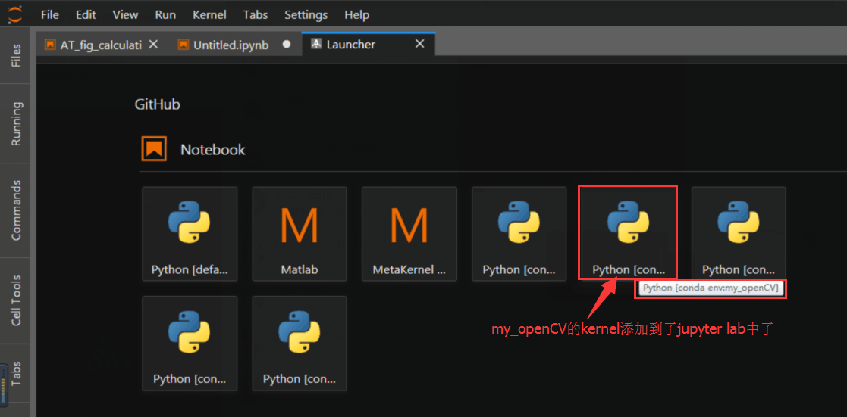Click the orange Notebook section icon
The height and width of the screenshot is (417, 847).
(x=153, y=149)
